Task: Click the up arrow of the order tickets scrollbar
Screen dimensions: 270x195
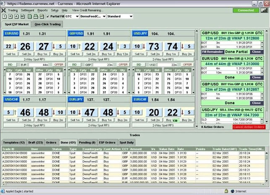Action: coord(267,31)
